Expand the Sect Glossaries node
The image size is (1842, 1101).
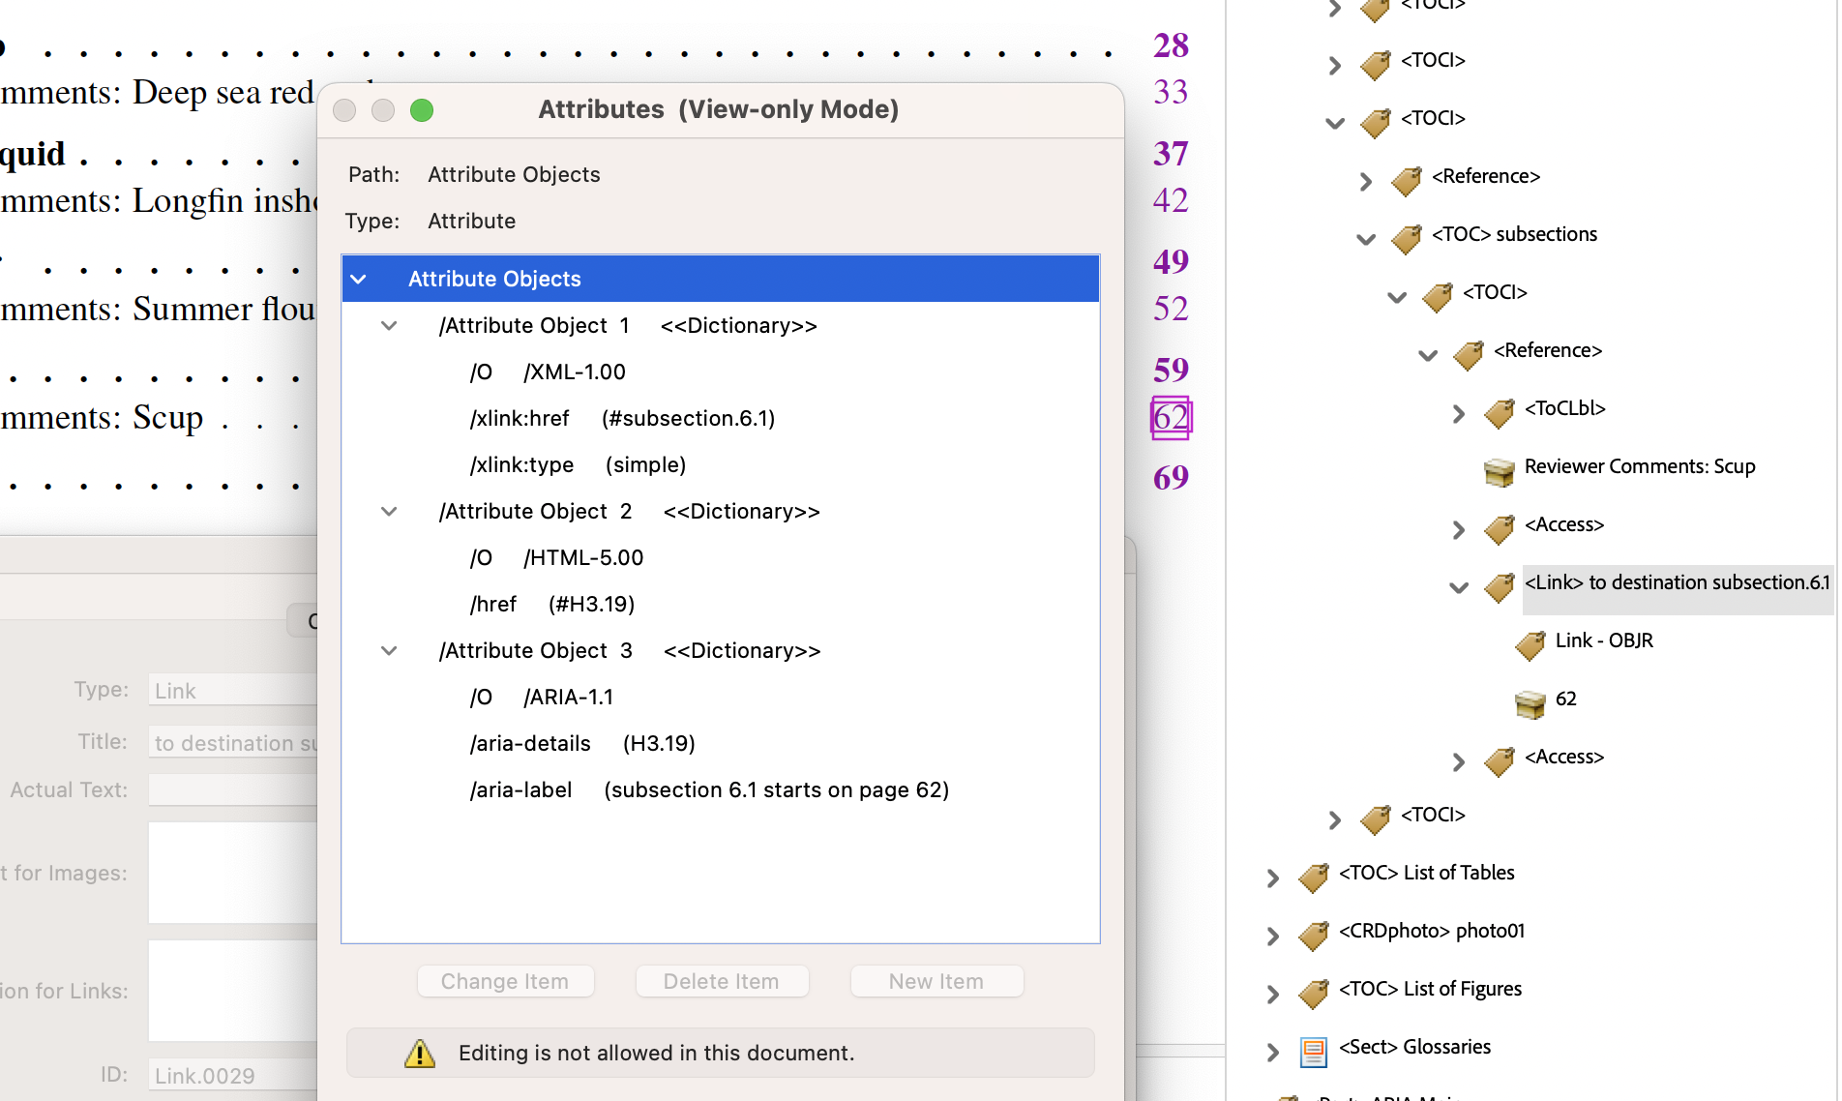click(1273, 1052)
